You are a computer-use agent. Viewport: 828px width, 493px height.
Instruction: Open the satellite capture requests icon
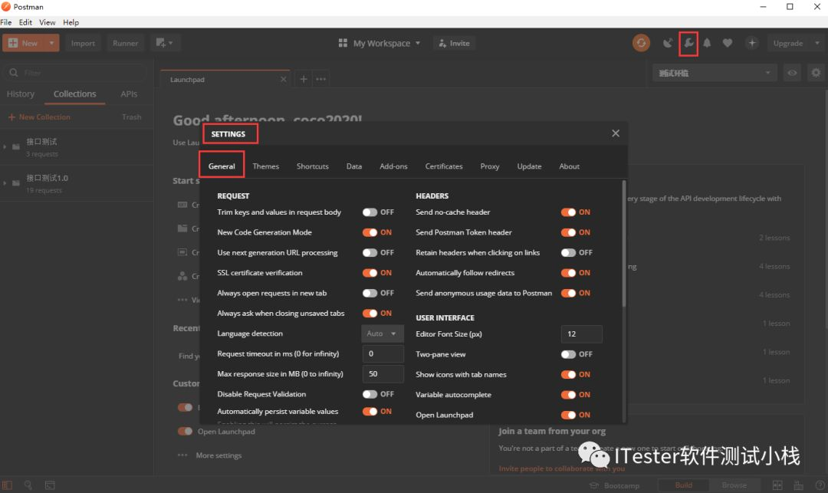668,43
